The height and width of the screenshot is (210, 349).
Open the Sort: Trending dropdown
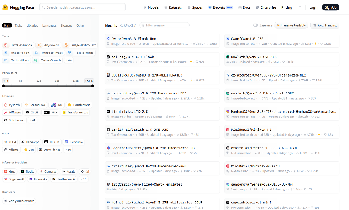click(x=325, y=25)
